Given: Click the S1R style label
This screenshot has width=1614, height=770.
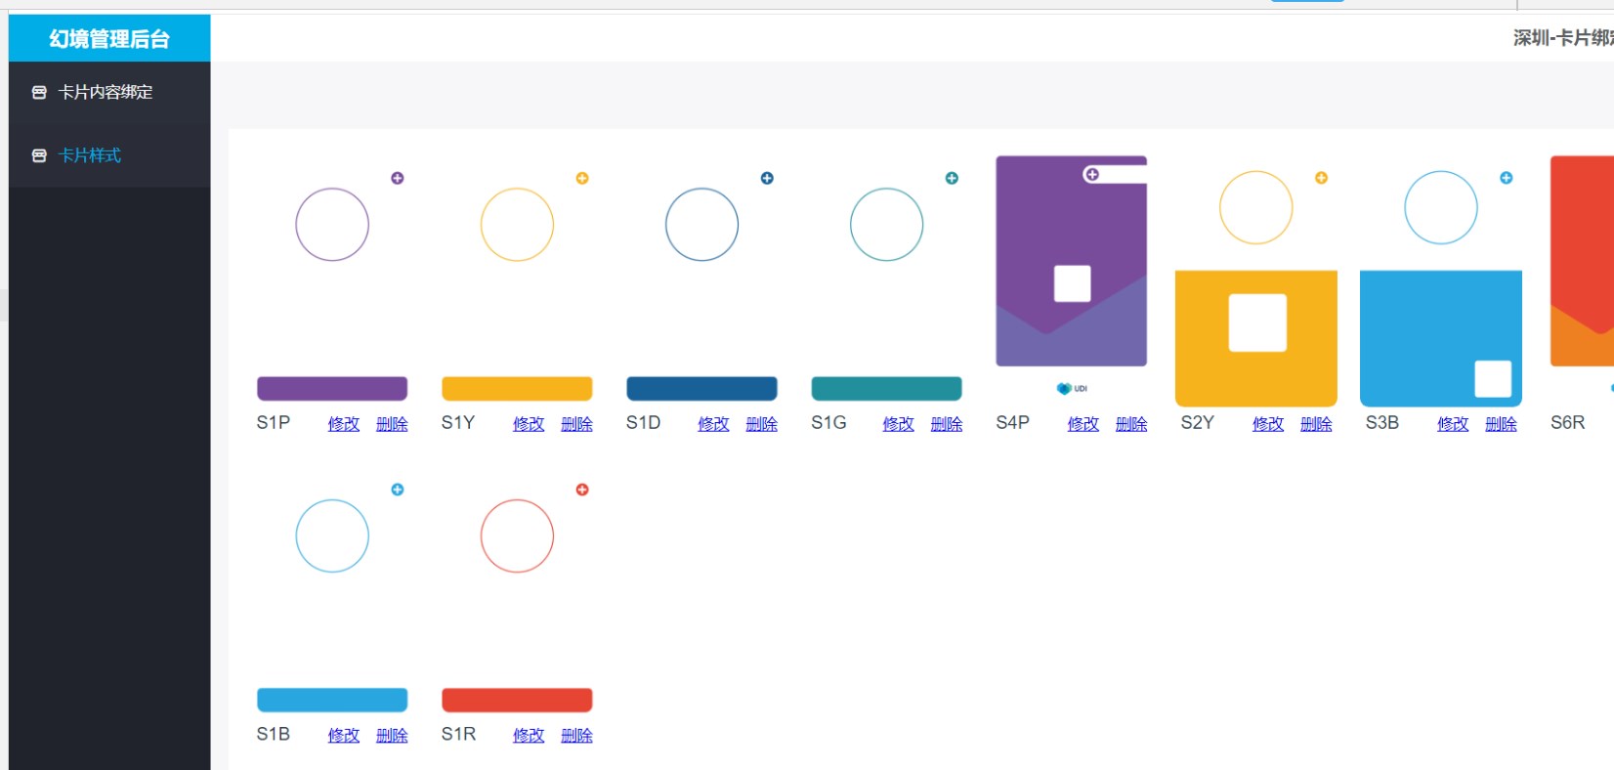Looking at the screenshot, I should click(x=459, y=734).
